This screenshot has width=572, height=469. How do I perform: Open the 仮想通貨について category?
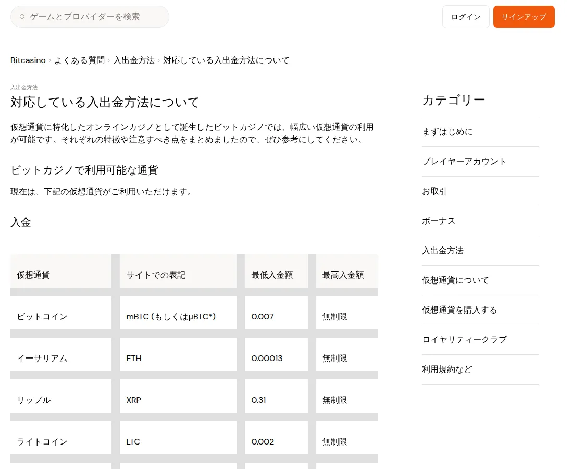(x=480, y=280)
